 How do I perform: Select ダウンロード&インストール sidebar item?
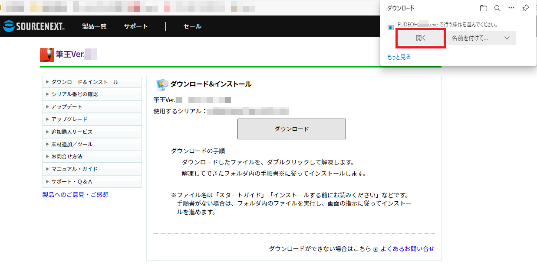[x=92, y=82]
